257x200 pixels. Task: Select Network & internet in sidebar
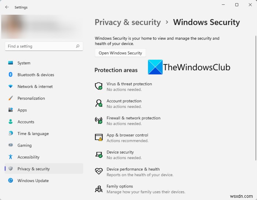[x=35, y=87]
